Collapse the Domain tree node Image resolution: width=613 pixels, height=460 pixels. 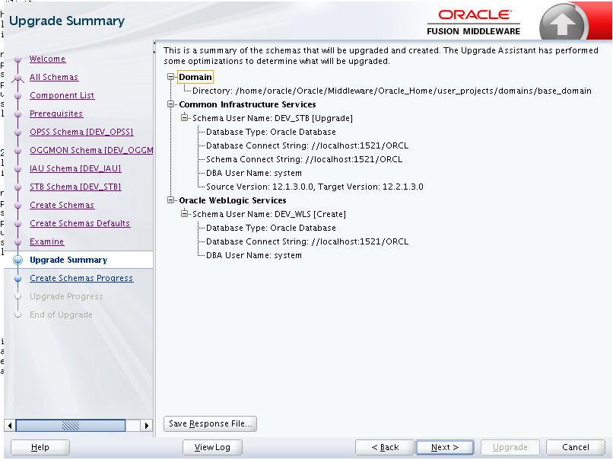click(170, 77)
